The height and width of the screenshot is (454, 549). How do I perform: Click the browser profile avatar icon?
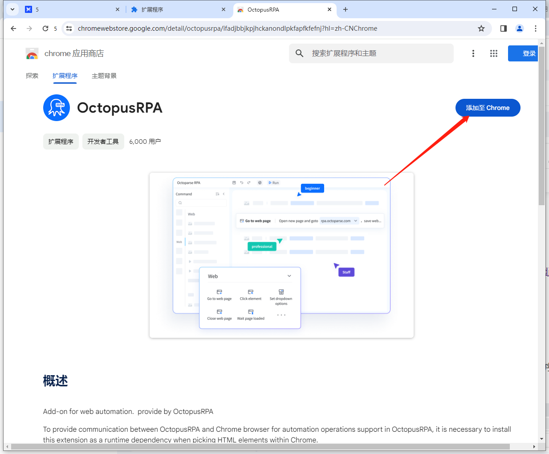519,28
